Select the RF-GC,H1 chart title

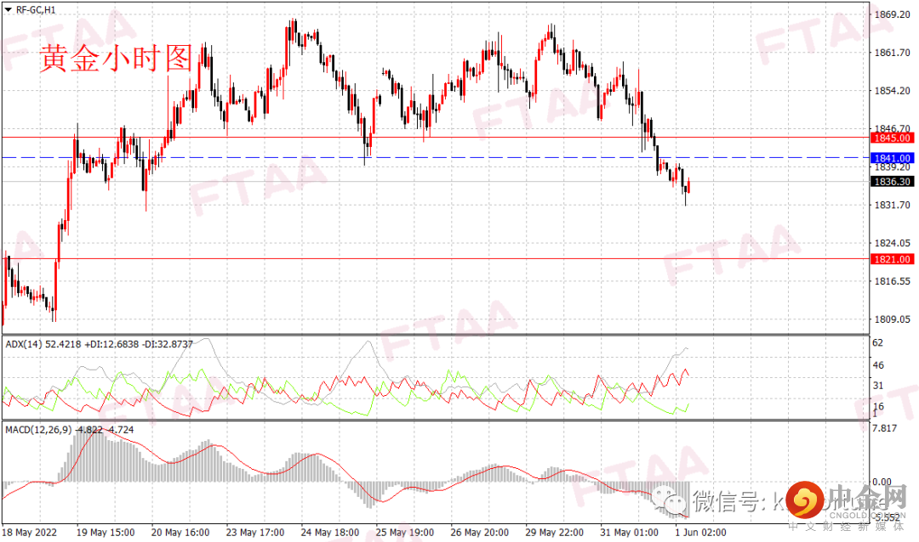[x=36, y=10]
